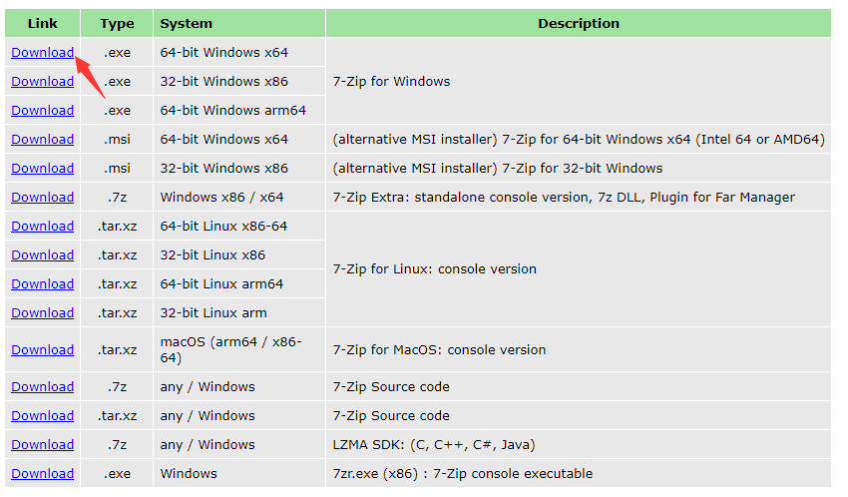Download 32-bit Linux x86 .tar.xz
The width and height of the screenshot is (848, 497).
(x=42, y=255)
